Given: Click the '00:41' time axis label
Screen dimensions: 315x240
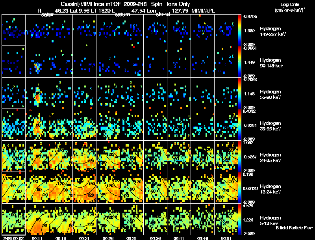Looking at the screenshot, I should click(179, 238).
